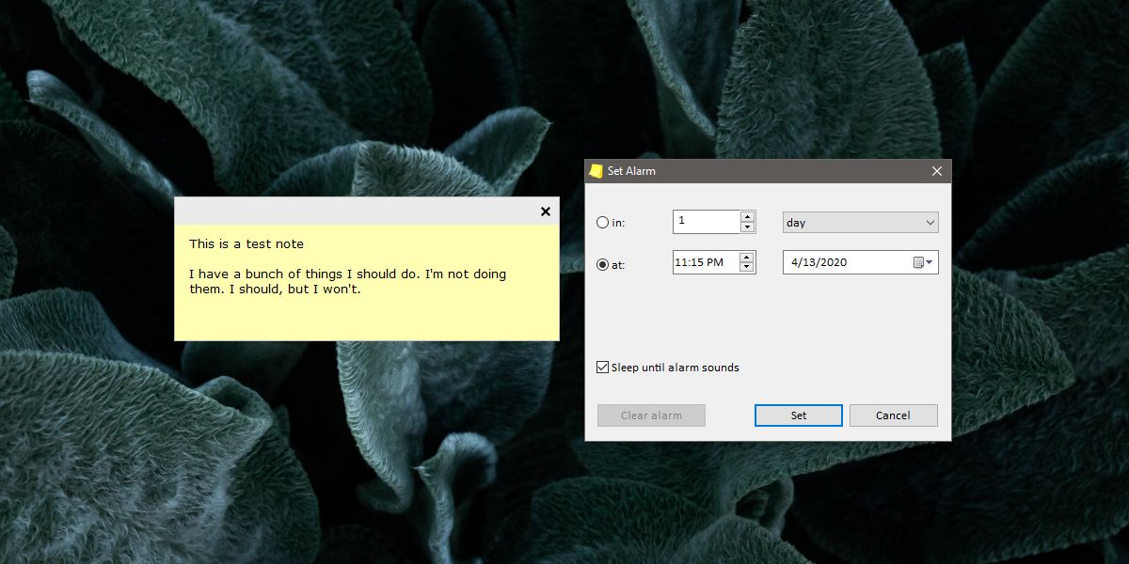This screenshot has width=1129, height=564.
Task: Click the Set button
Action: click(799, 415)
